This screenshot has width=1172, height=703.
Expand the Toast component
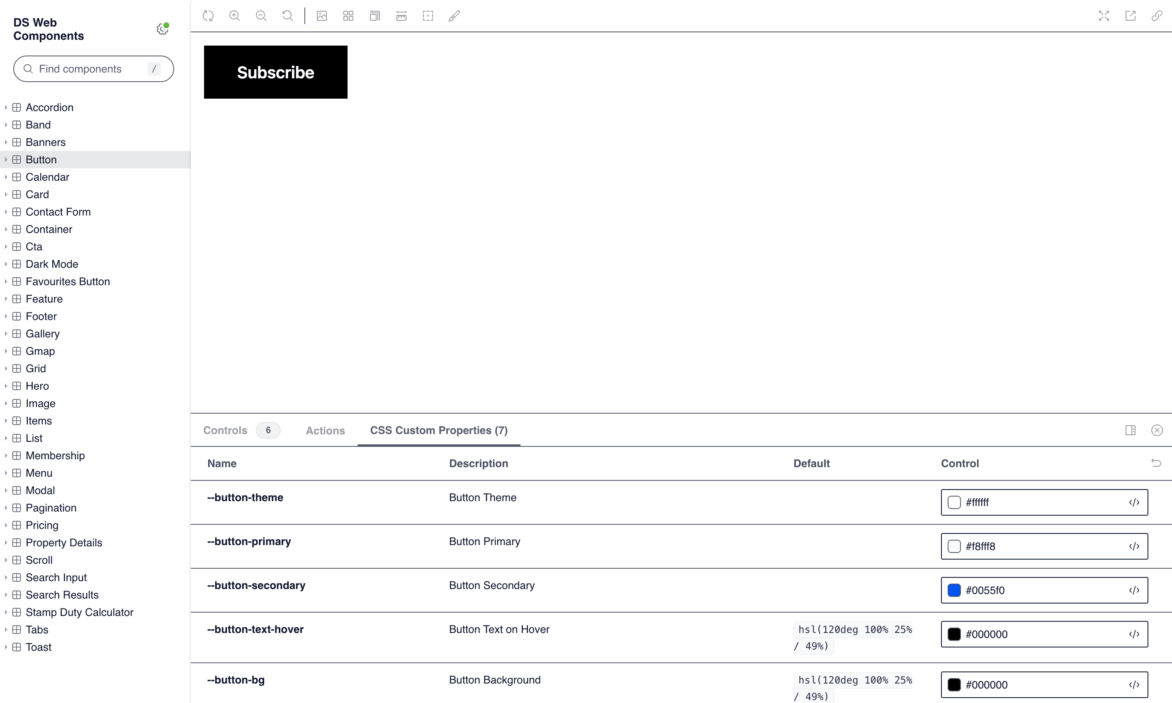click(x=6, y=647)
